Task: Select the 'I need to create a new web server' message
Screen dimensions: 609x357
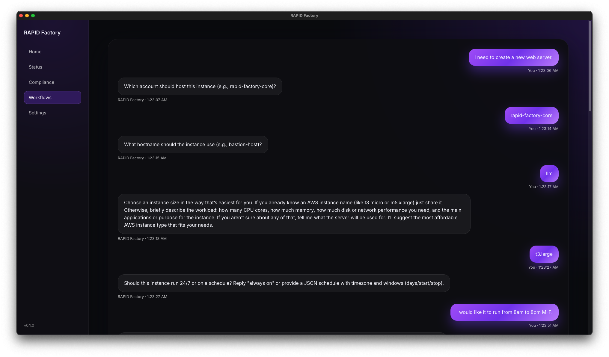Action: [x=513, y=57]
